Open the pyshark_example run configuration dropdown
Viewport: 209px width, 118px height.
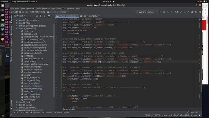coord(146,12)
